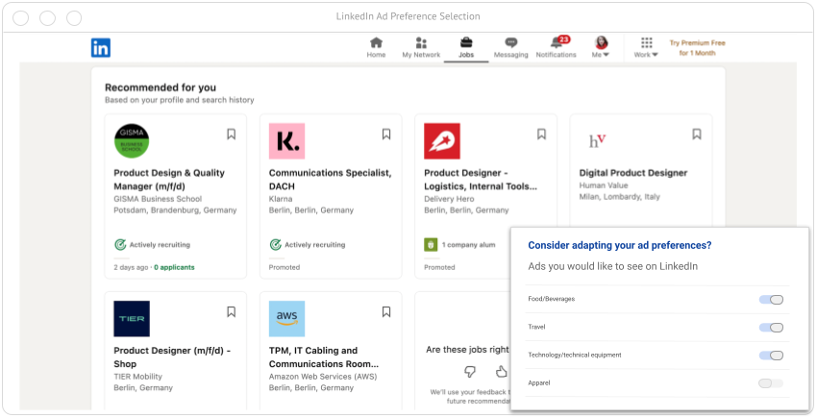Screen dimensions: 817x418
Task: Click Amazon Web Services (AWS) text
Action: pyautogui.click(x=323, y=377)
